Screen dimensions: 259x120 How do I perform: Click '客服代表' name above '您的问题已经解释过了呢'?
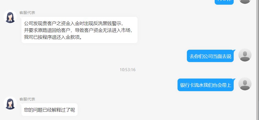pos(27,99)
